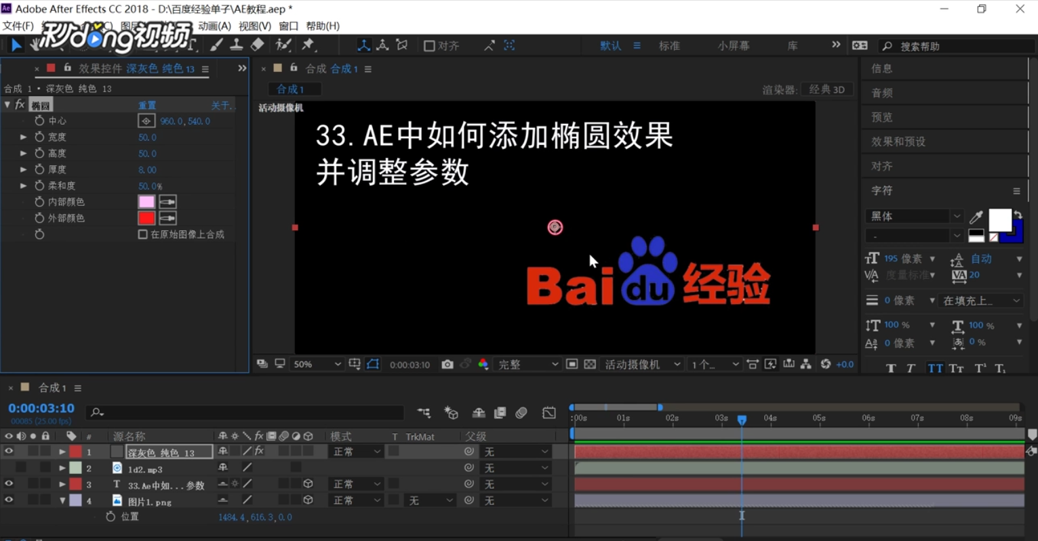Enable Frame Blending for timeline
The width and height of the screenshot is (1038, 541).
[x=500, y=412]
